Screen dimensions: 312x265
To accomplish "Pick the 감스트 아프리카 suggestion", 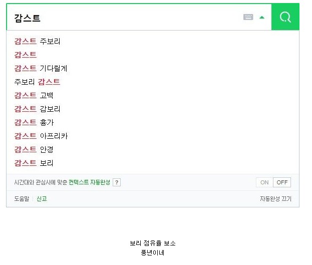I will (41, 136).
